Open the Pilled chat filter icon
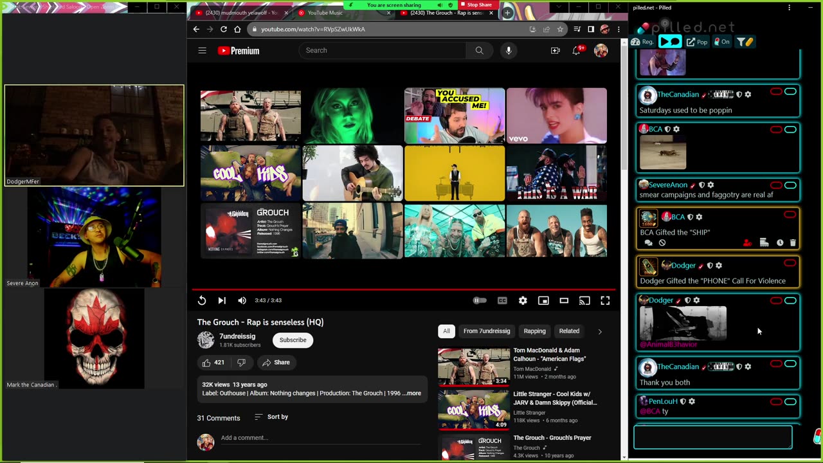 click(745, 42)
